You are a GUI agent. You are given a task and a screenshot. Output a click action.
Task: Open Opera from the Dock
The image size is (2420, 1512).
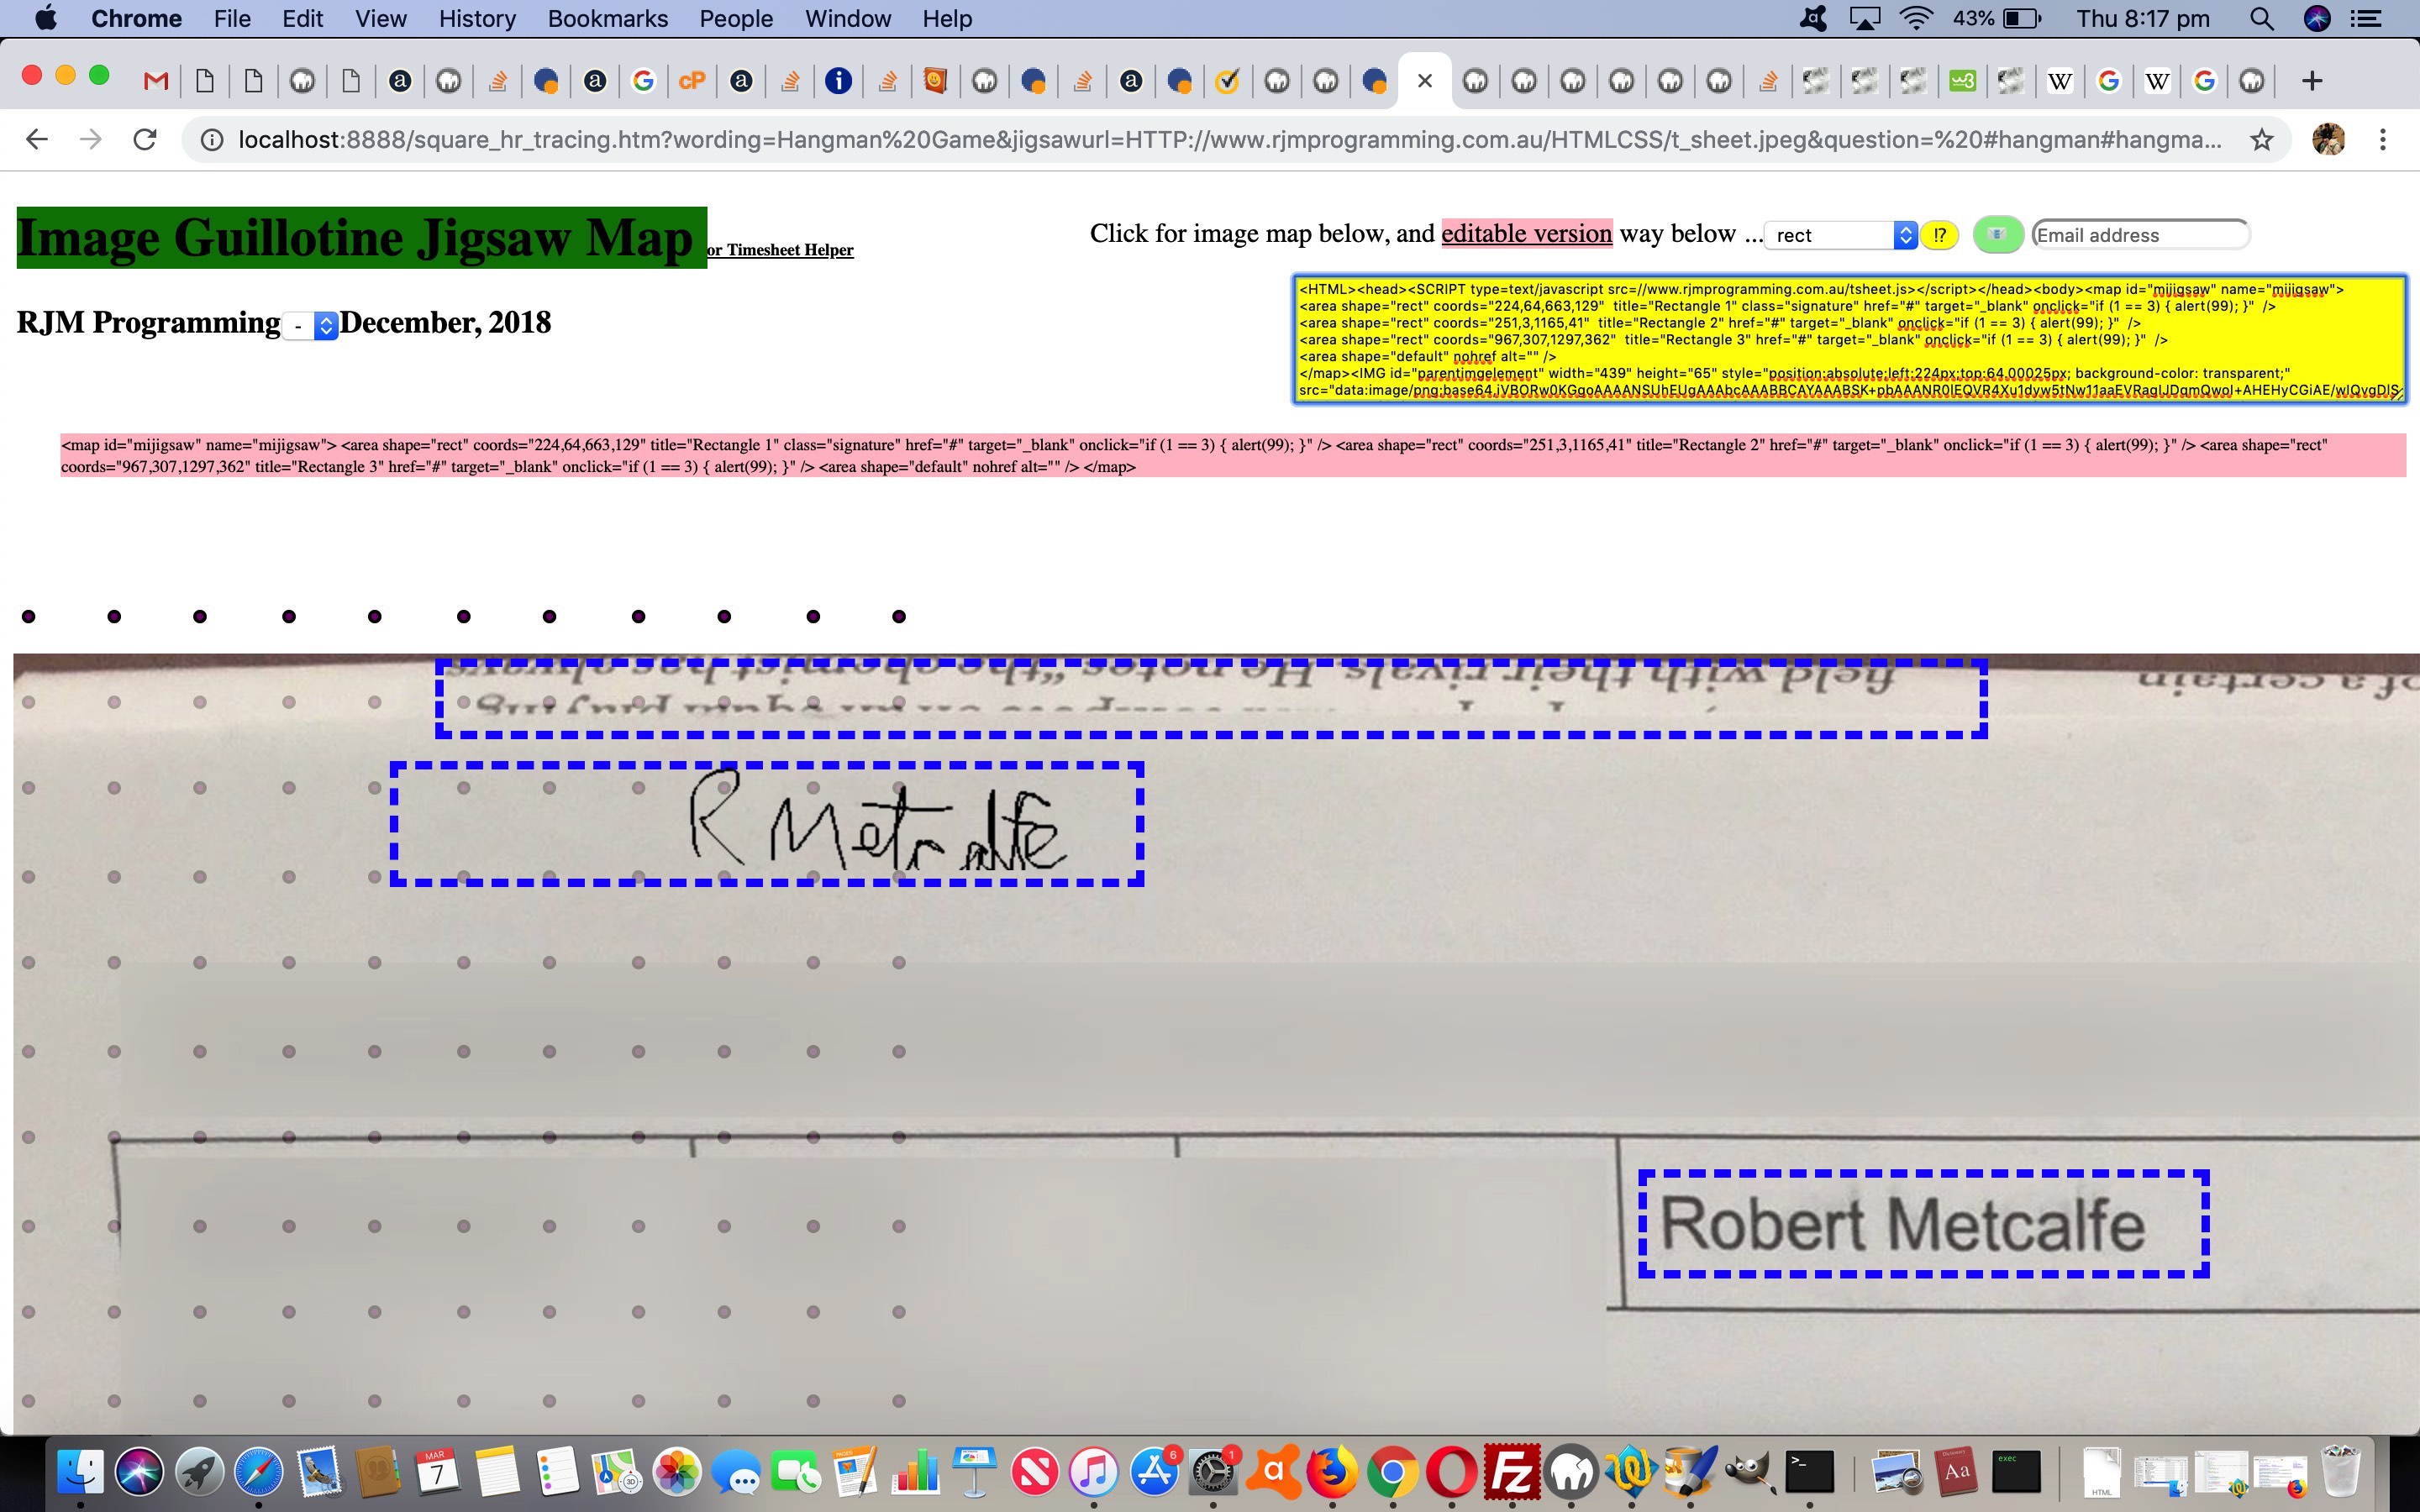[x=1451, y=1471]
